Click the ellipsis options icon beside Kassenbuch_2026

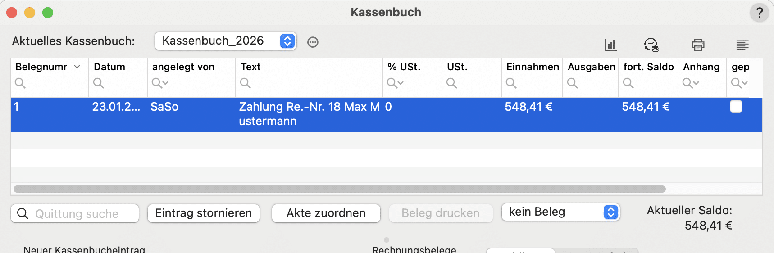[313, 42]
